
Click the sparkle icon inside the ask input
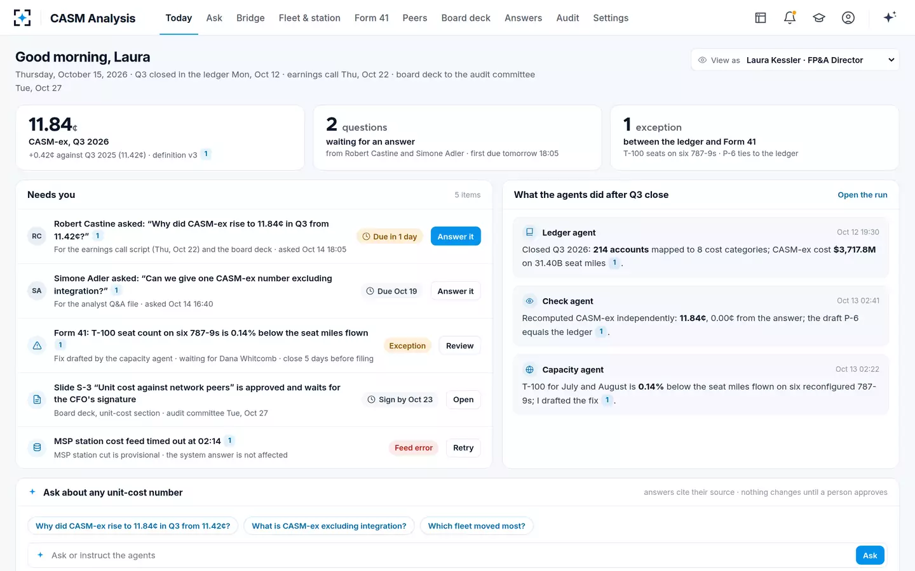(x=40, y=555)
